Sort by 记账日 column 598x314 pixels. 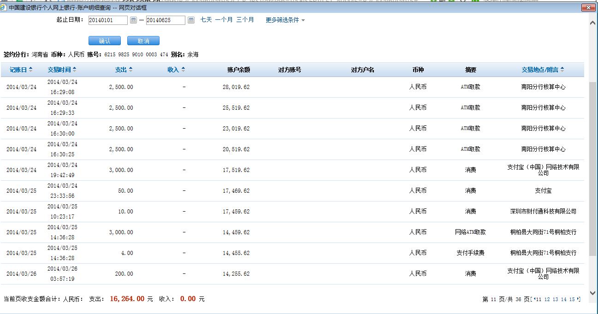click(x=21, y=70)
